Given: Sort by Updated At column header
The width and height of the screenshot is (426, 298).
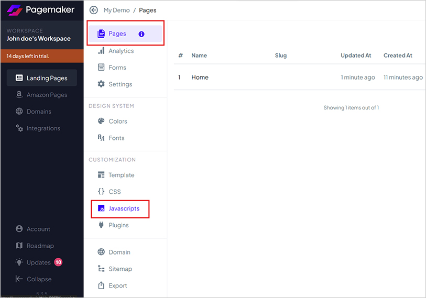Looking at the screenshot, I should (356, 56).
